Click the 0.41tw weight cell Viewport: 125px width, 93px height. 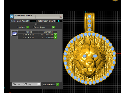[50, 35]
